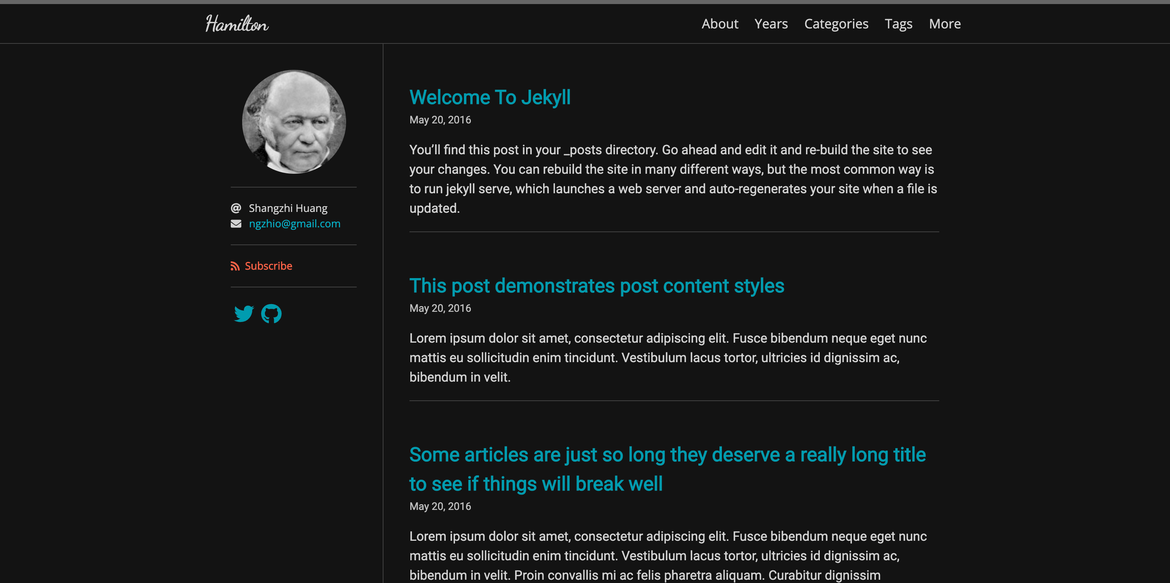
Task: Expand the More menu
Action: (x=944, y=24)
